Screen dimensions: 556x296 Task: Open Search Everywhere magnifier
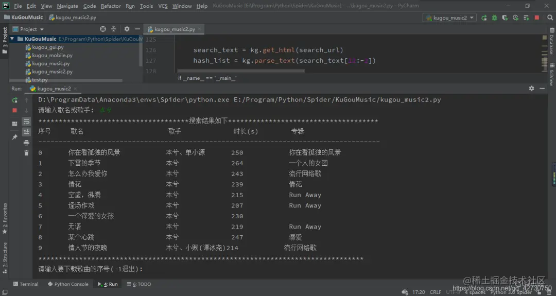[x=550, y=18]
